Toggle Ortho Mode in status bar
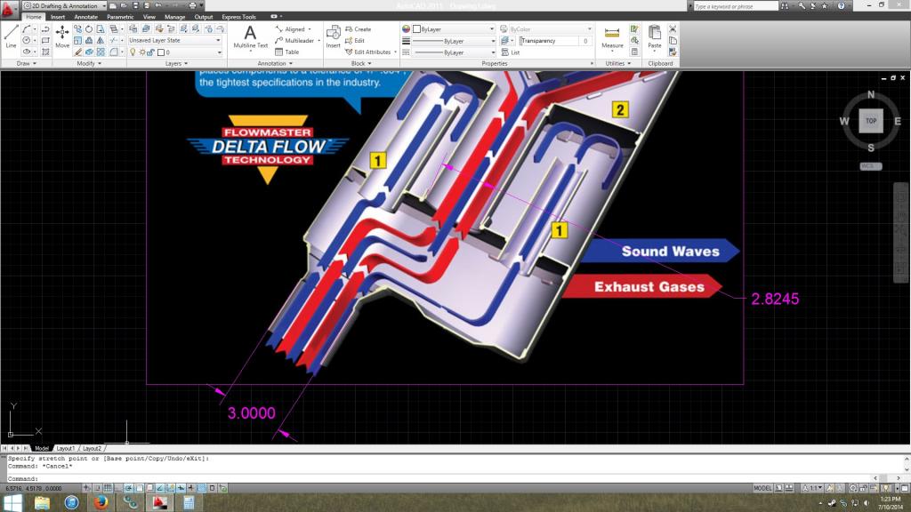911x512 pixels. tap(118, 488)
